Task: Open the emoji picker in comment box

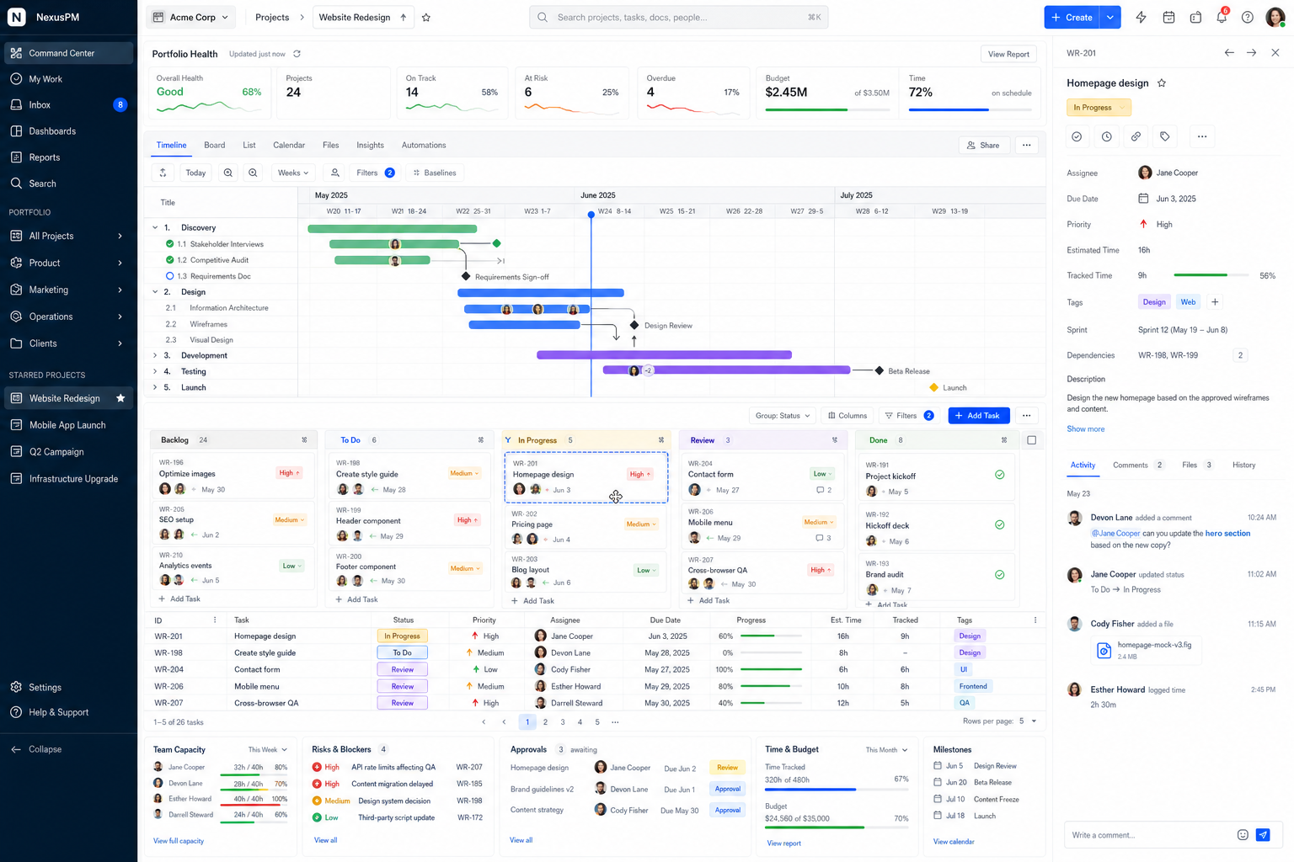Action: [x=1243, y=835]
